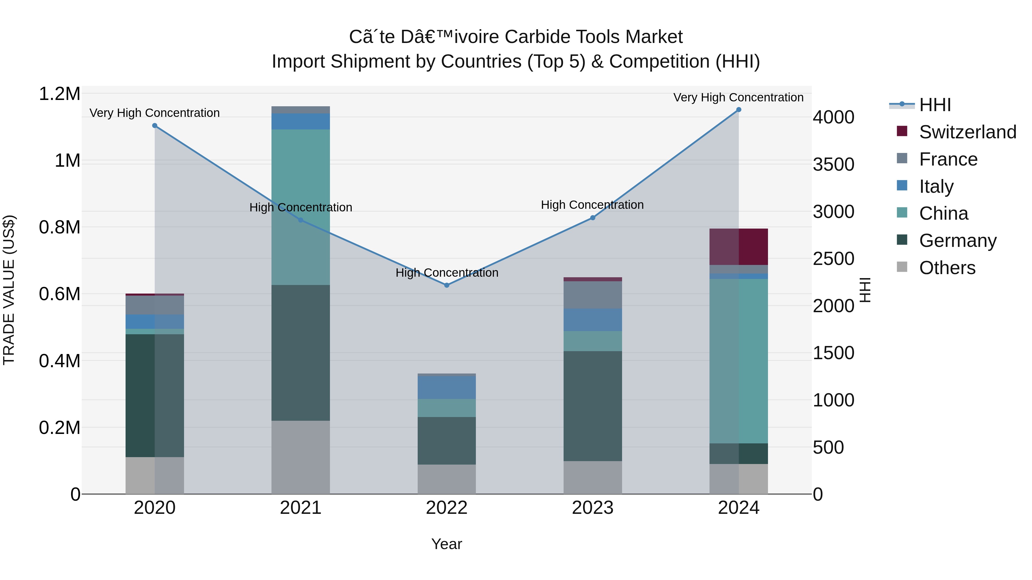Click the 2023 Germany bar segment
This screenshot has height=580, width=1032.
click(593, 406)
